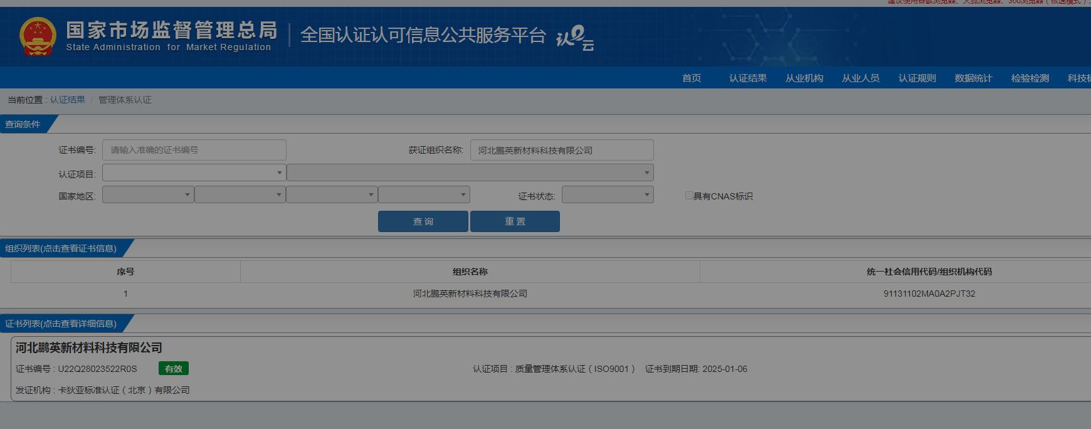The width and height of the screenshot is (1091, 429).
Task: Click the national emblem logo icon
Action: pos(38,36)
